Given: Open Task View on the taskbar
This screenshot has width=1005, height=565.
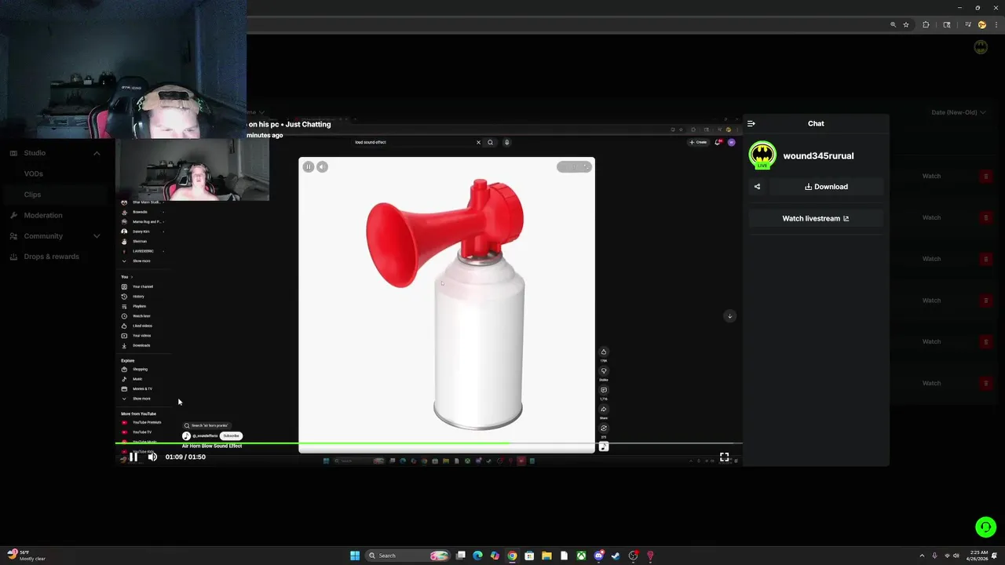Looking at the screenshot, I should point(461,556).
